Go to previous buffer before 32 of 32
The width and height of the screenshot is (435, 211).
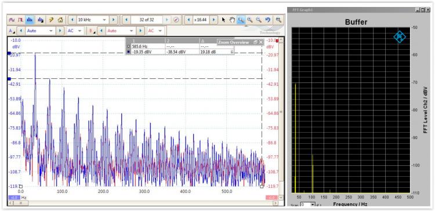tap(126, 20)
